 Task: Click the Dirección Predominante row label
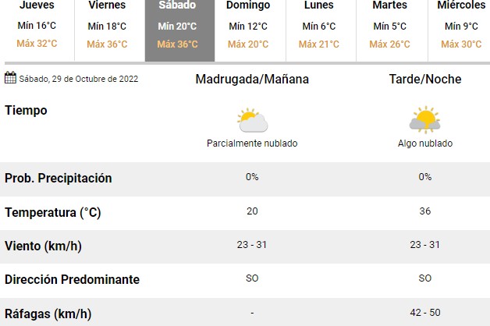pos(73,279)
